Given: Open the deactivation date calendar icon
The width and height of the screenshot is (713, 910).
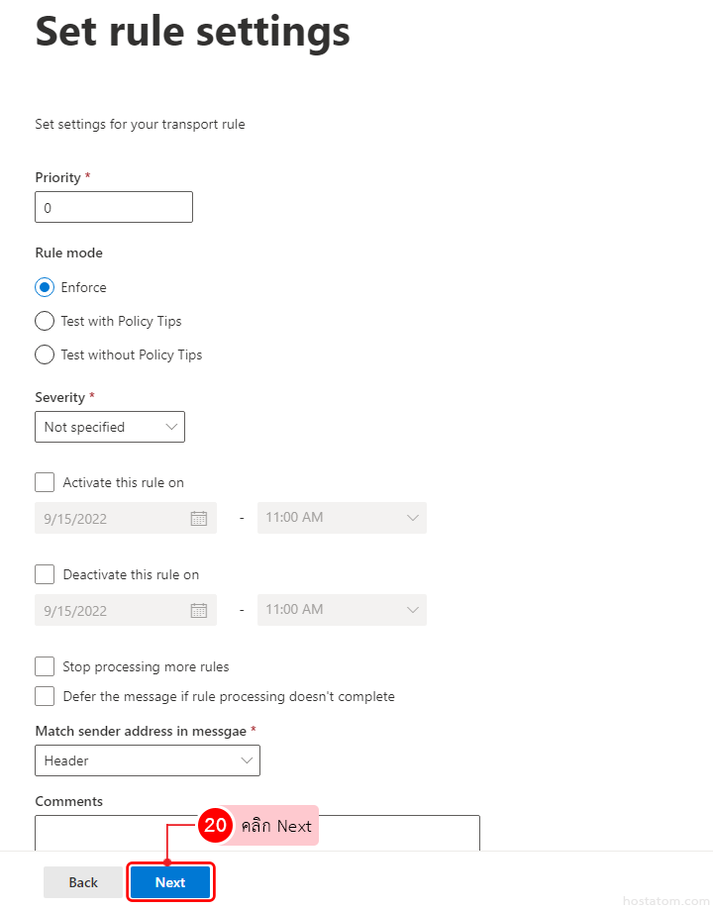Looking at the screenshot, I should click(x=198, y=610).
